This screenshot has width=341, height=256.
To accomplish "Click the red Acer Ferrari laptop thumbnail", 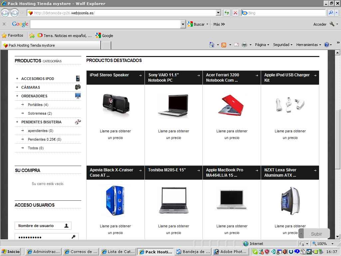I will 231,105.
